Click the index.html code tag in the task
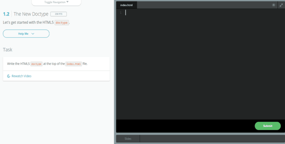Image resolution: width=285 pixels, height=144 pixels. (73, 64)
